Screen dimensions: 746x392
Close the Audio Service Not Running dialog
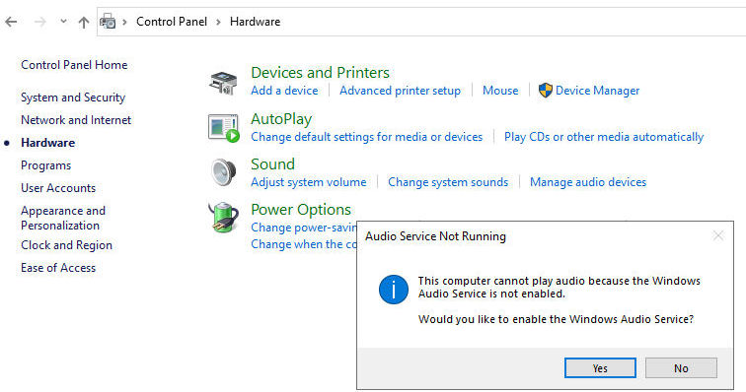718,235
